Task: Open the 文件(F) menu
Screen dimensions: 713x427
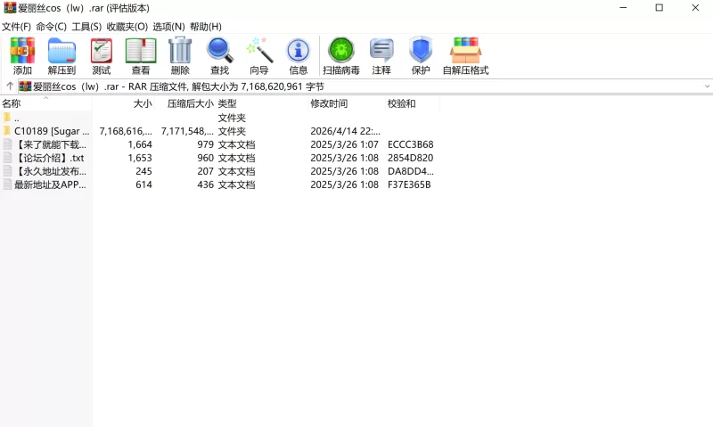Action: 16,27
